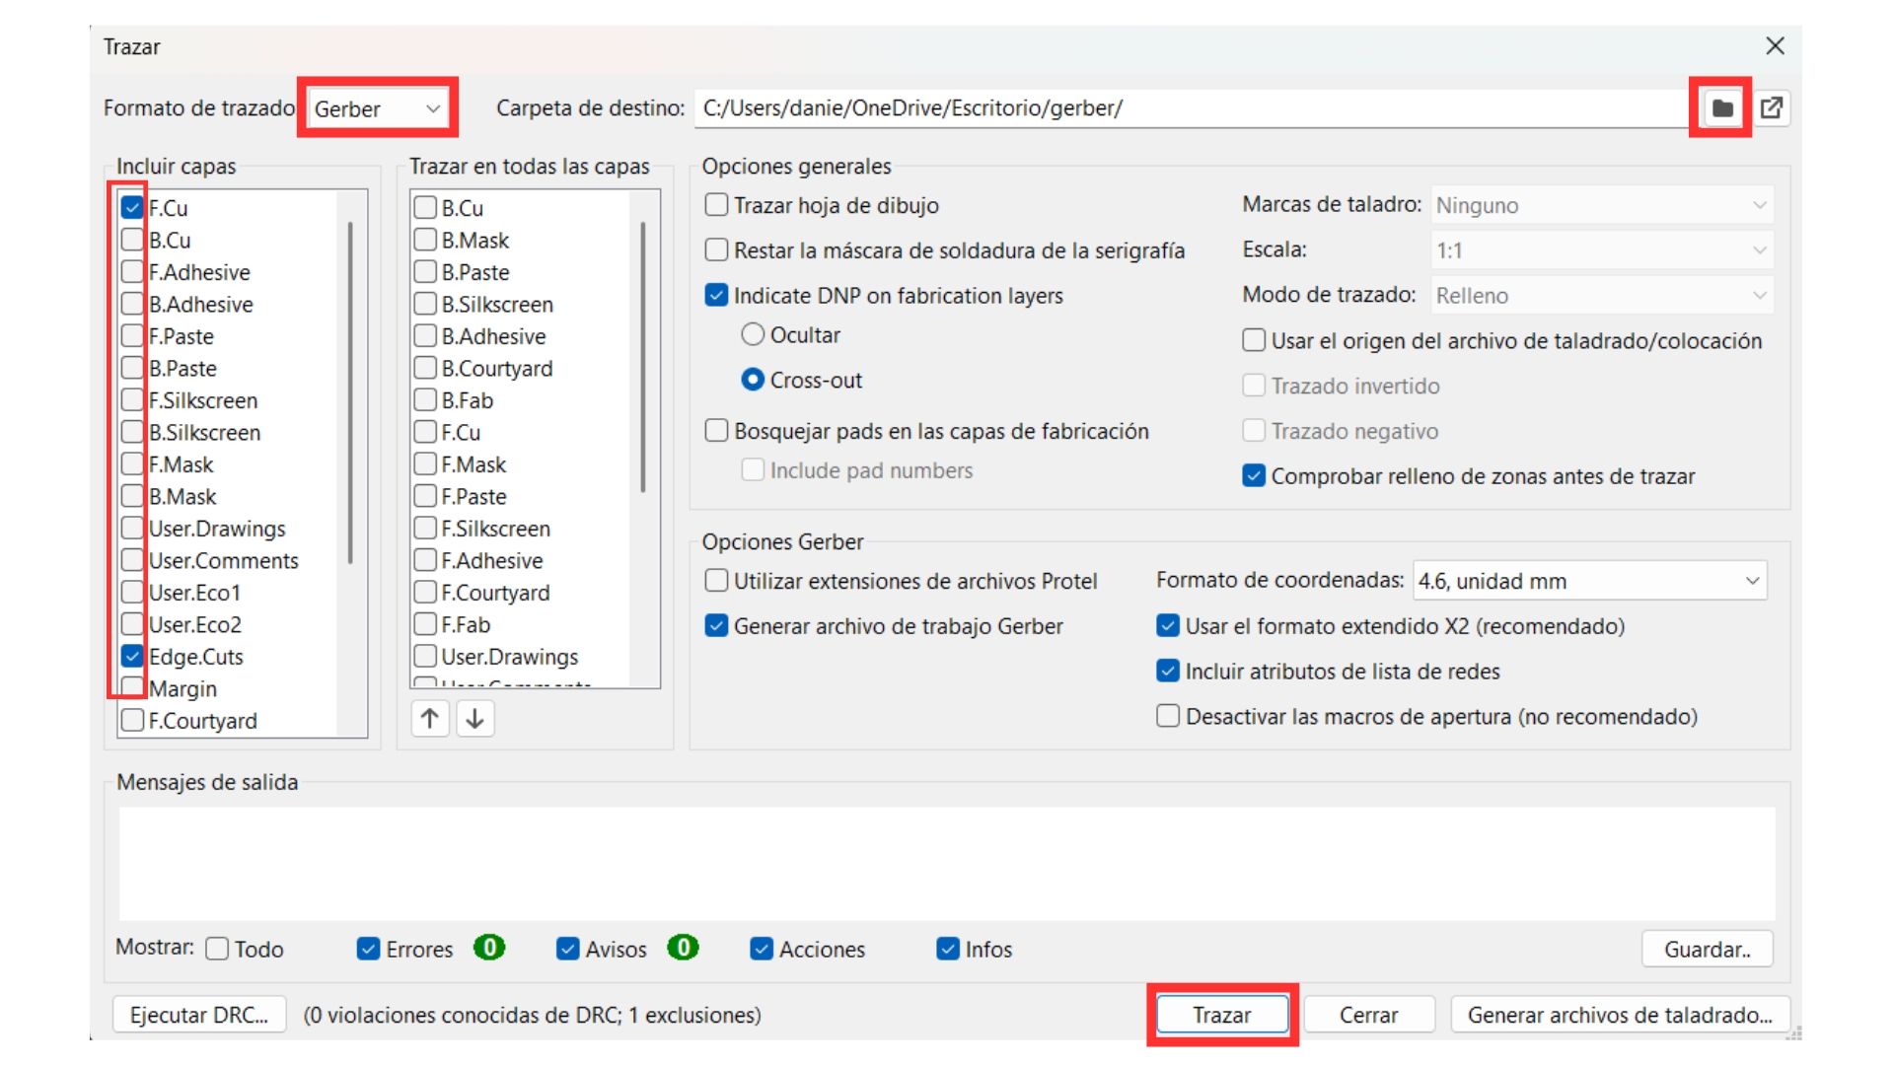Enable Trazar hoja de dibujo option
1894x1065 pixels.
717,205
